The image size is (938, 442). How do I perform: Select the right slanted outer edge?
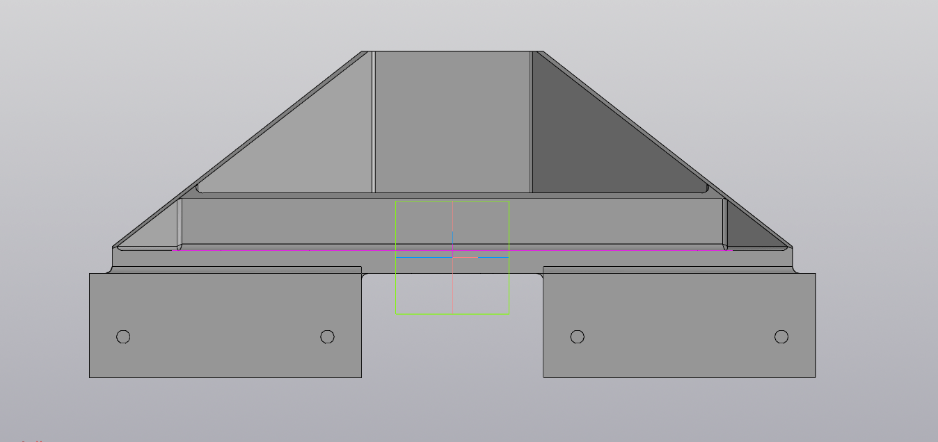pos(667,149)
